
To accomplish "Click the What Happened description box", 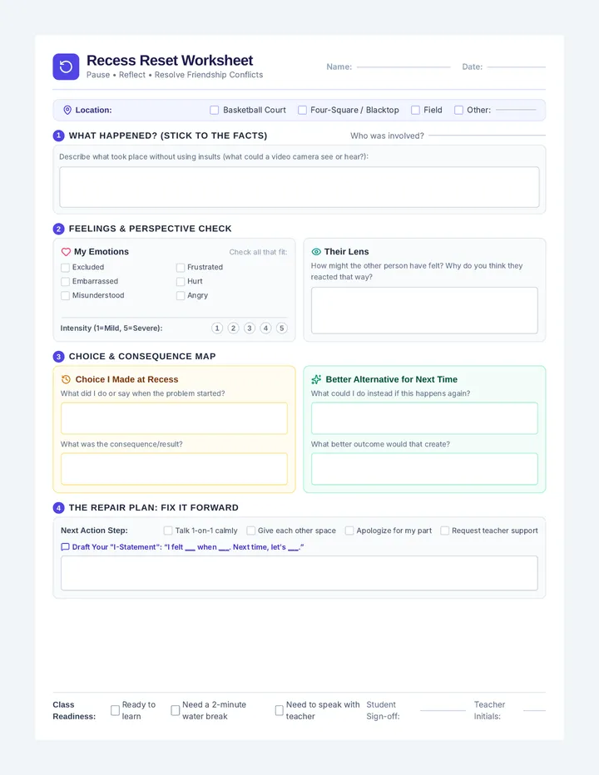I will (x=299, y=187).
